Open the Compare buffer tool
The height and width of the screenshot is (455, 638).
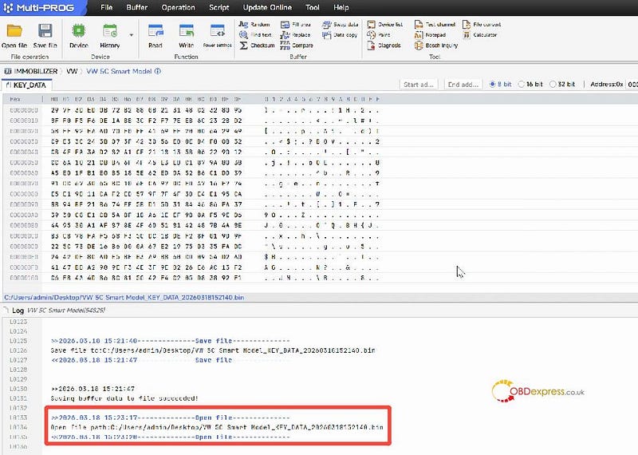click(297, 45)
